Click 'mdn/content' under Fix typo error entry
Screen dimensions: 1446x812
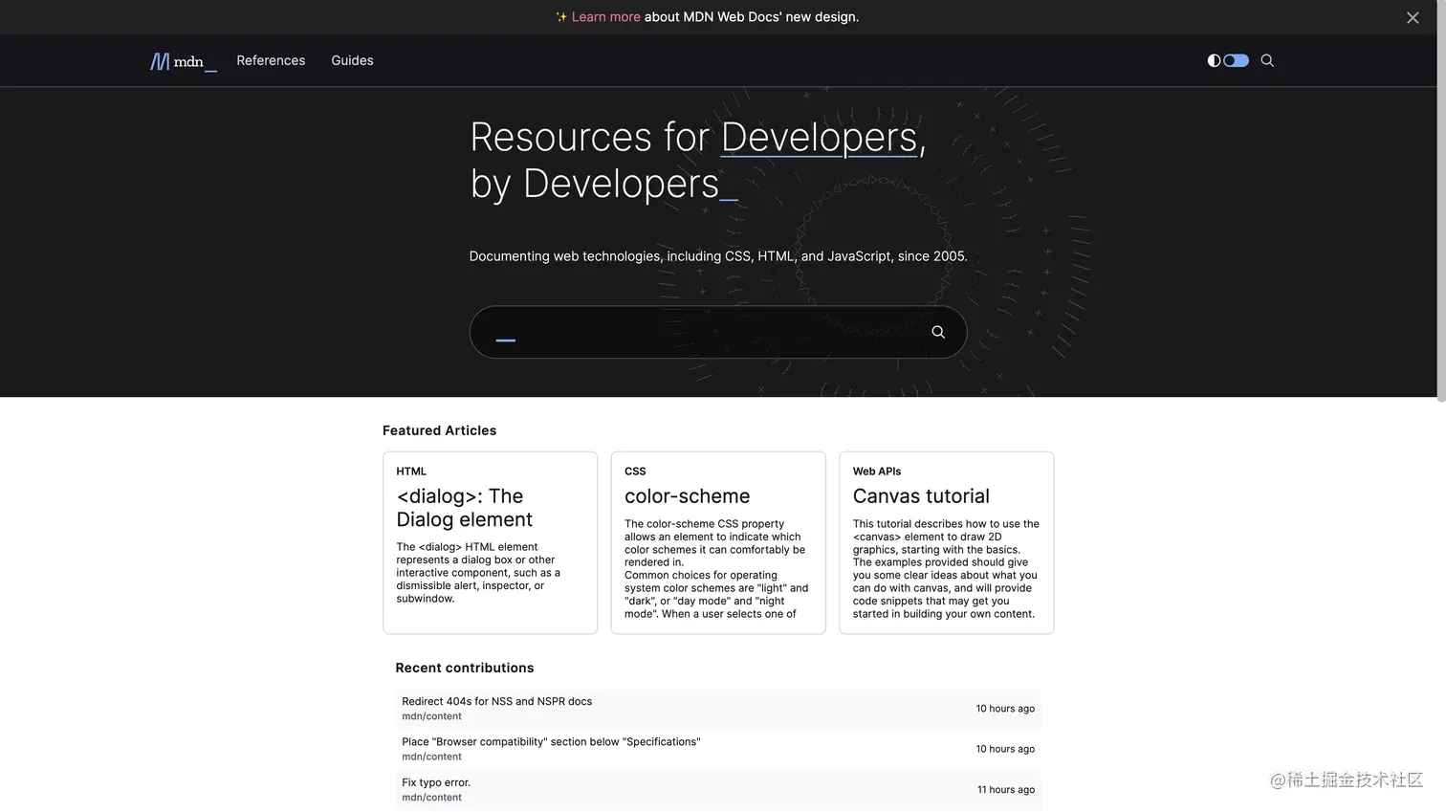click(431, 798)
